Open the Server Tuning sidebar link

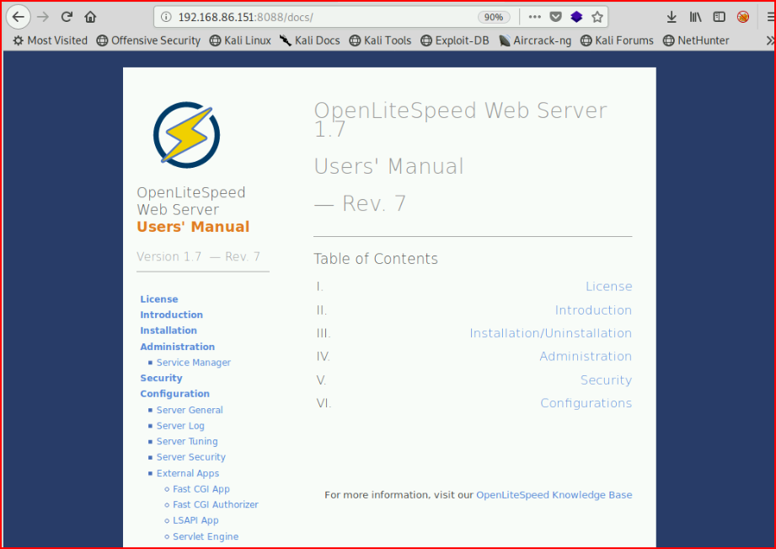pyautogui.click(x=187, y=442)
